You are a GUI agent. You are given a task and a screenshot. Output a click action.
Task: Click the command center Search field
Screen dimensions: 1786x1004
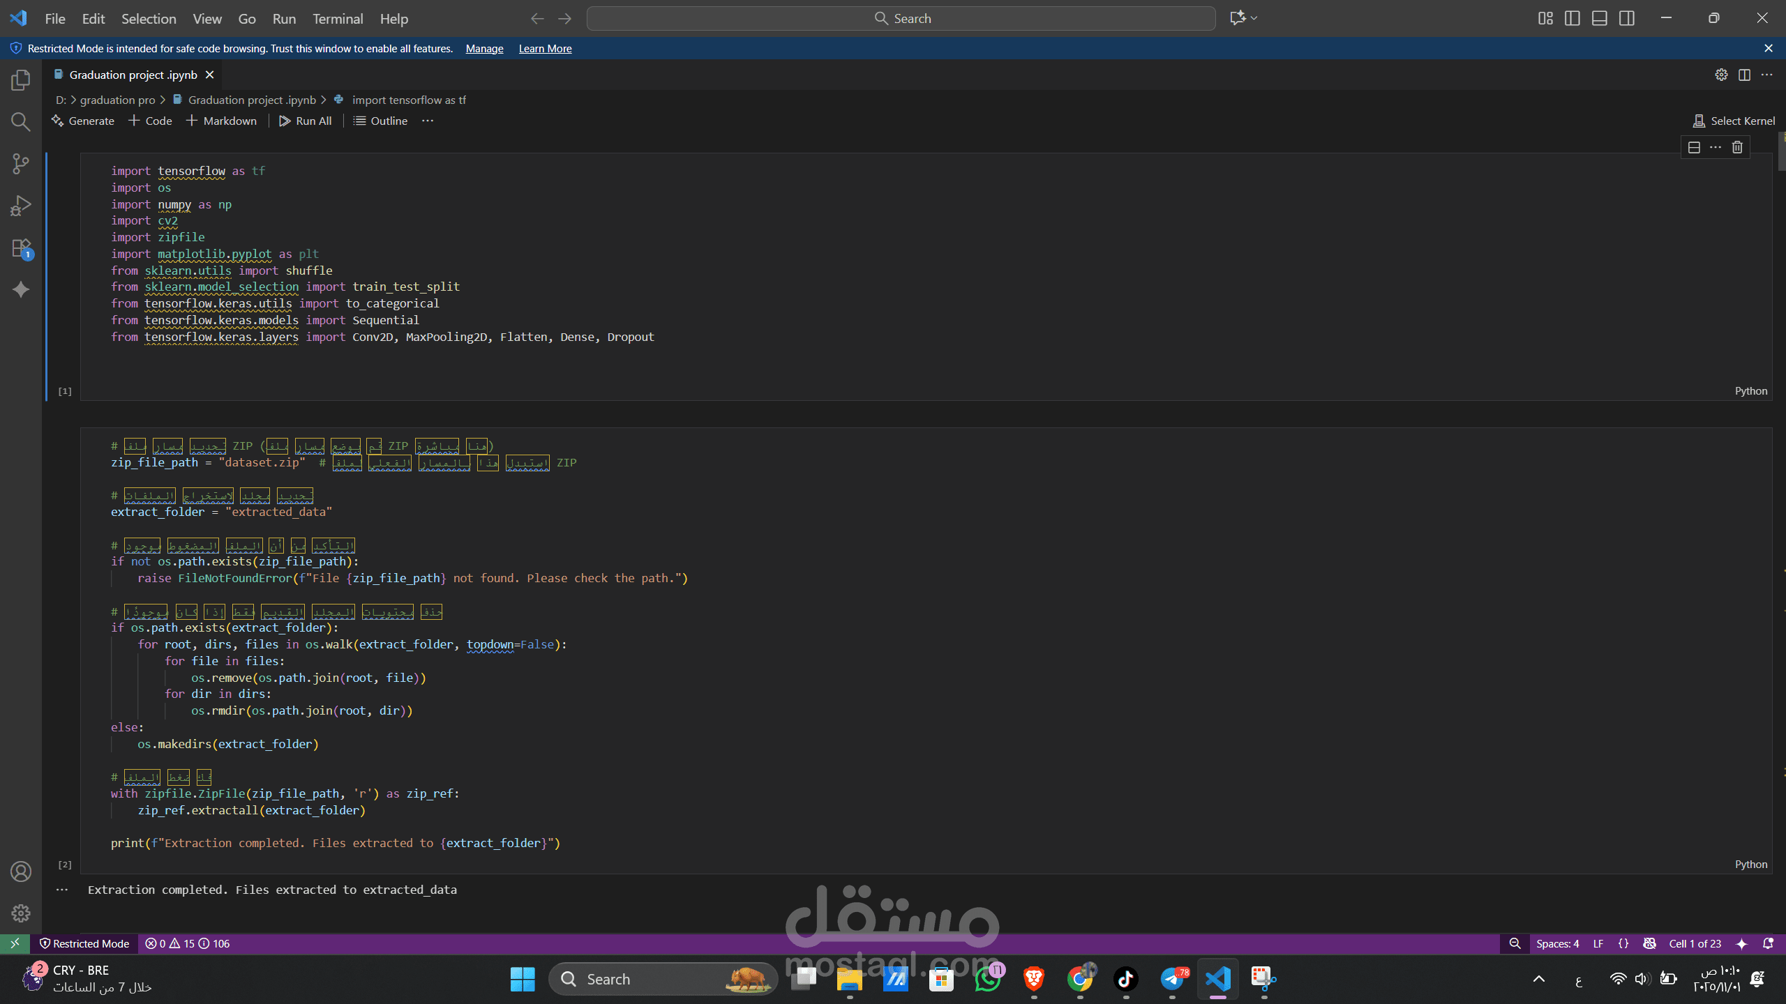coord(901,18)
